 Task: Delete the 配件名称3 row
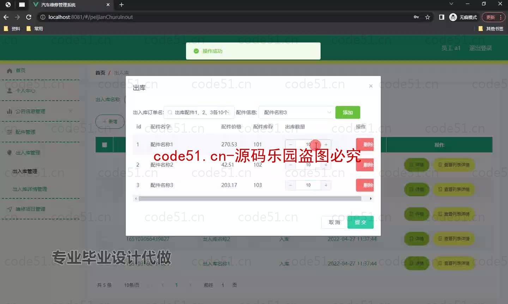365,185
